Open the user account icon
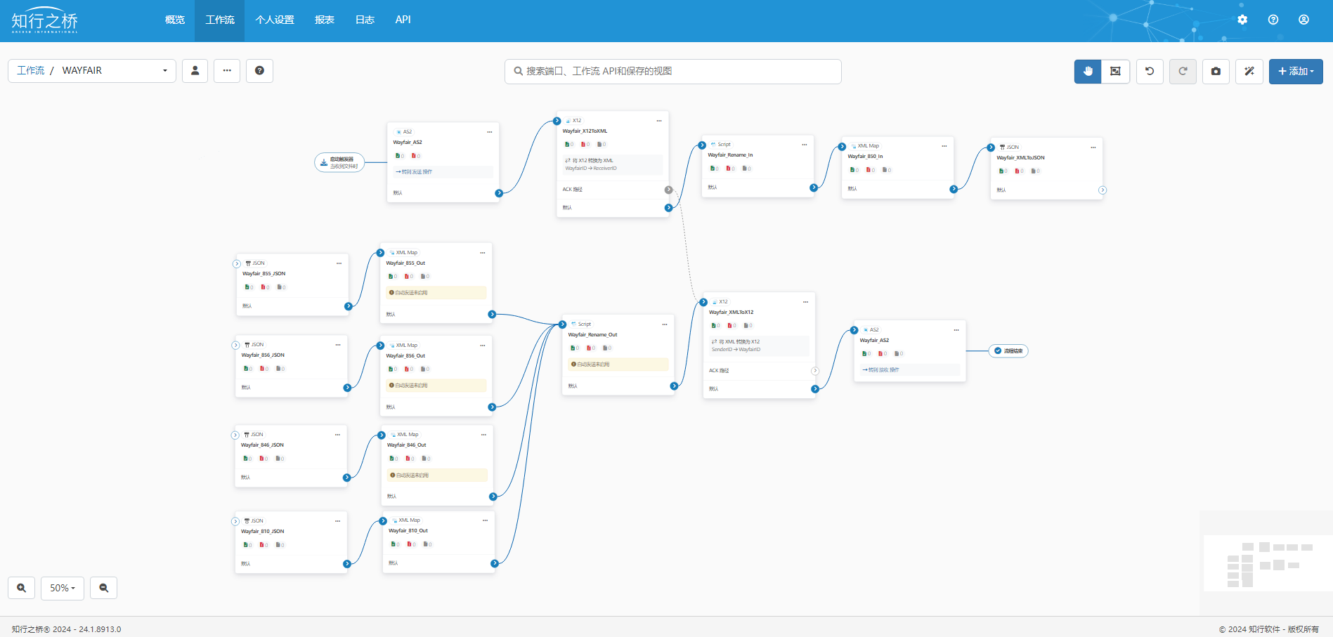The width and height of the screenshot is (1333, 637). [1303, 20]
